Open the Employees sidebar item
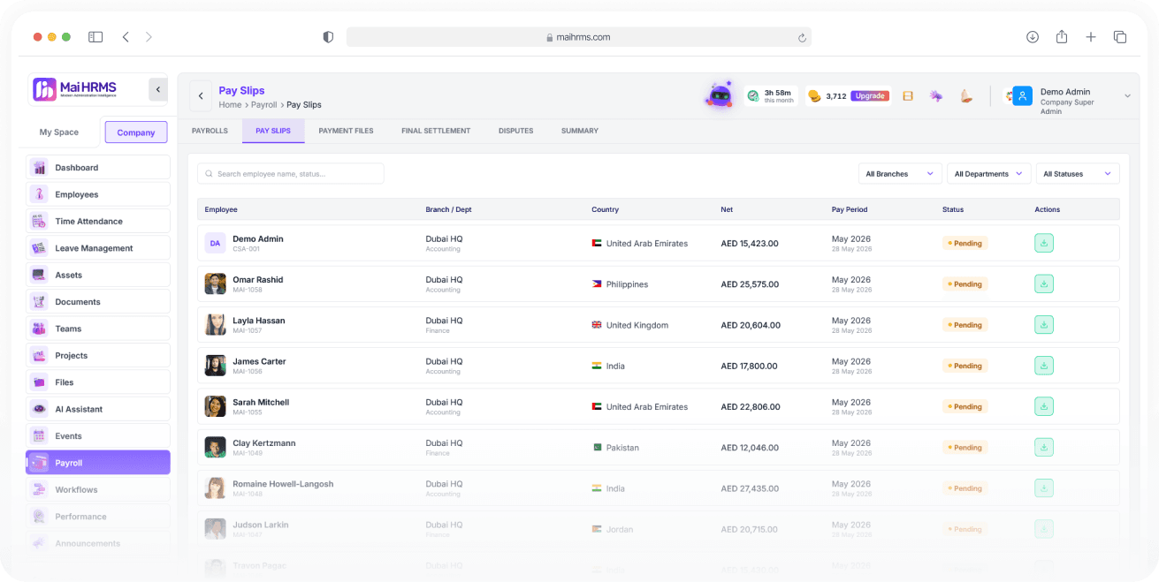Screen dimensions: 1159x582 pyautogui.click(x=98, y=194)
